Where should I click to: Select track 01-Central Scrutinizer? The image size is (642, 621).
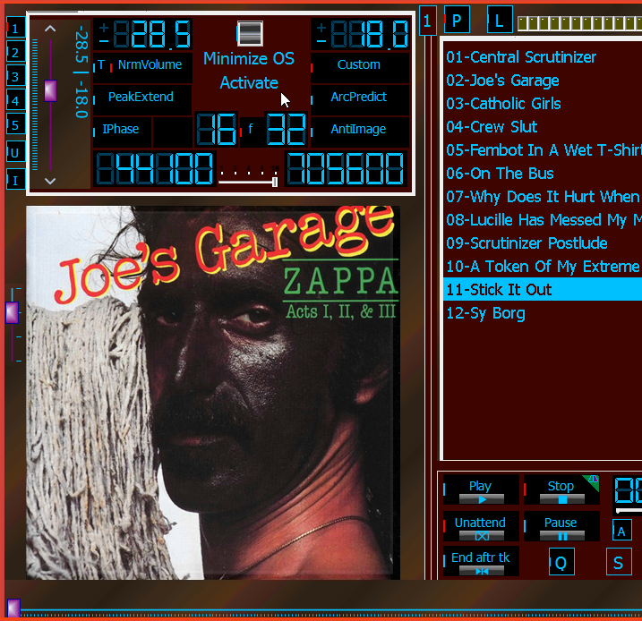[x=543, y=57]
